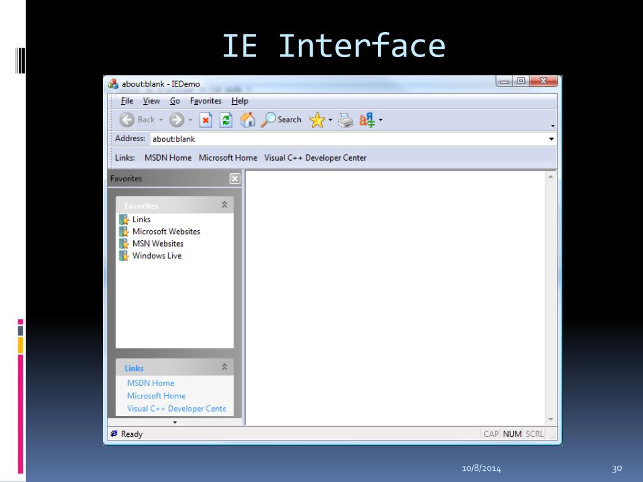This screenshot has height=482, width=643.
Task: Click the font/encoding icon
Action: coord(367,120)
